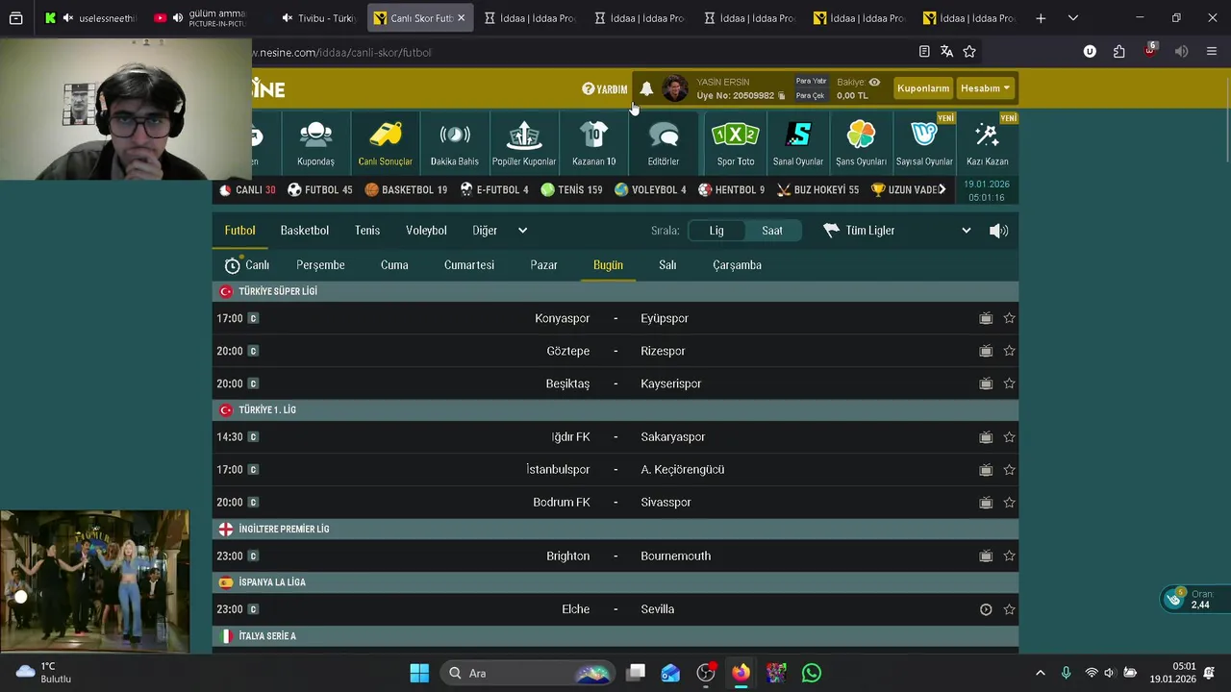1231x692 pixels.
Task: Favorite Beşiktaş - Kayserispor match star
Action: 1009,383
